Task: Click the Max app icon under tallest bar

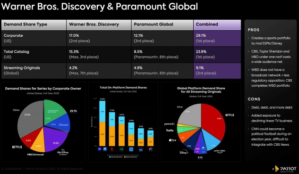Action: 99,149
